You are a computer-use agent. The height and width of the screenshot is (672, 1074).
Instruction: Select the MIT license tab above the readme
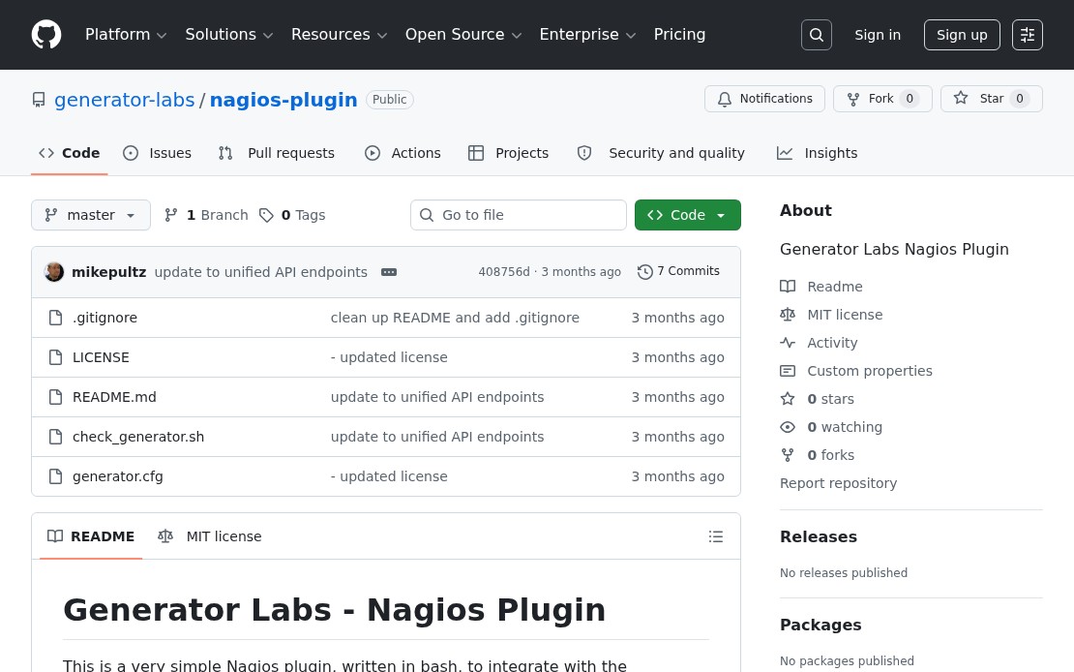point(210,536)
